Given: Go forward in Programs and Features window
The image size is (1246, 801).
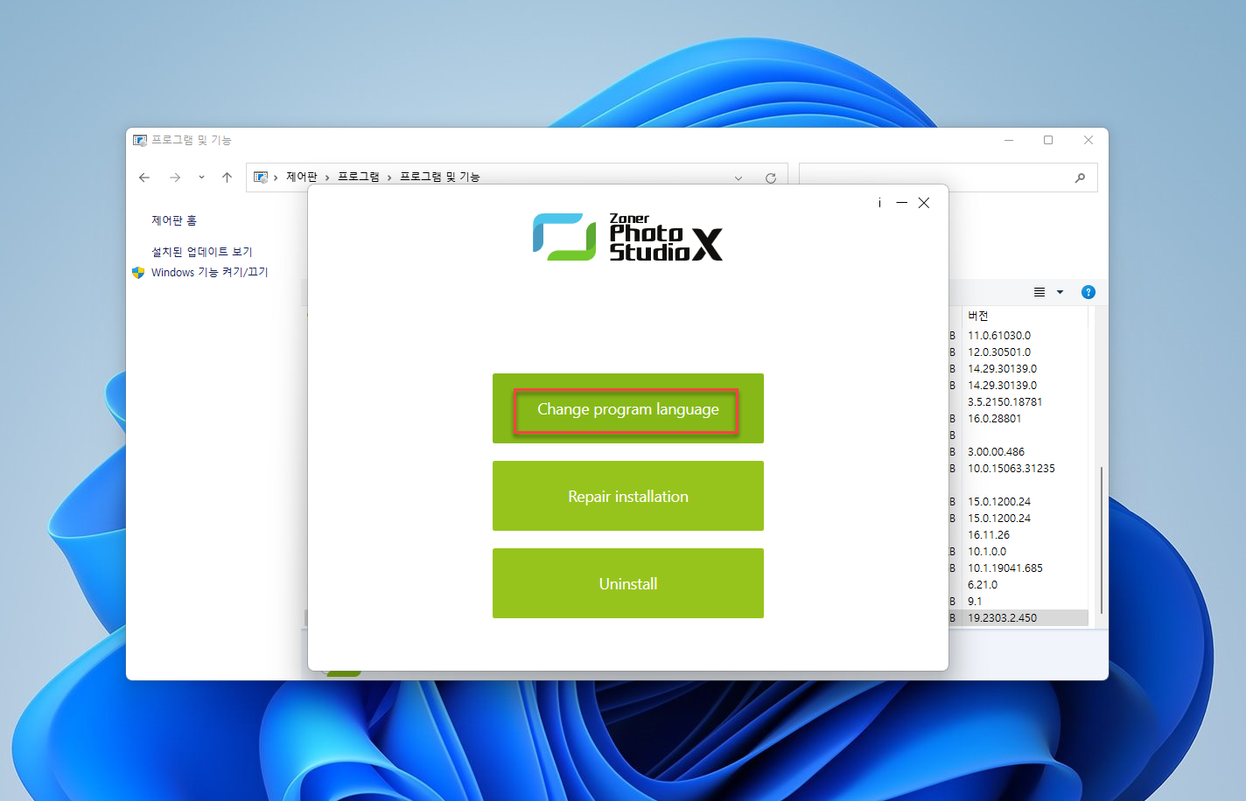Looking at the screenshot, I should coord(175,178).
